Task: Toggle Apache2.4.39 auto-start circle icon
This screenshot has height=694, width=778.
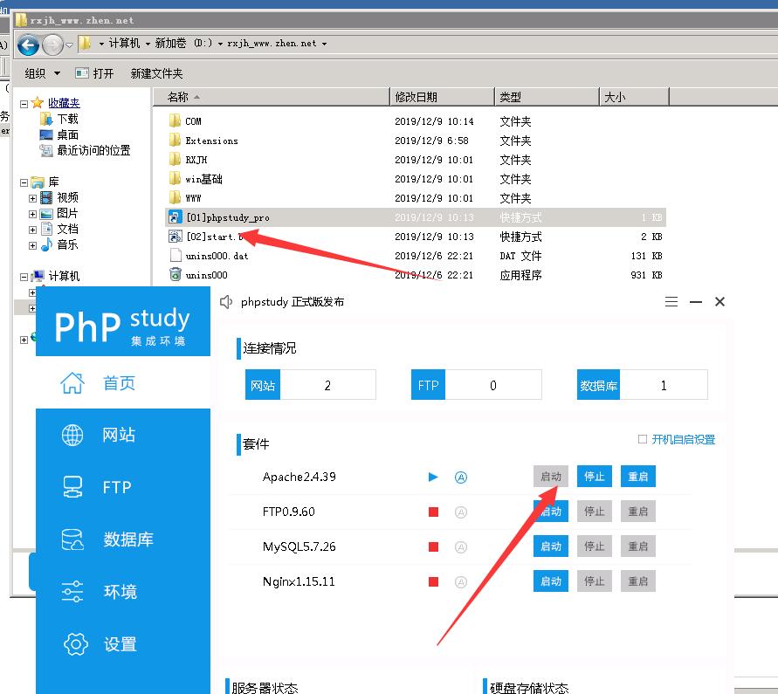Action: tap(461, 477)
